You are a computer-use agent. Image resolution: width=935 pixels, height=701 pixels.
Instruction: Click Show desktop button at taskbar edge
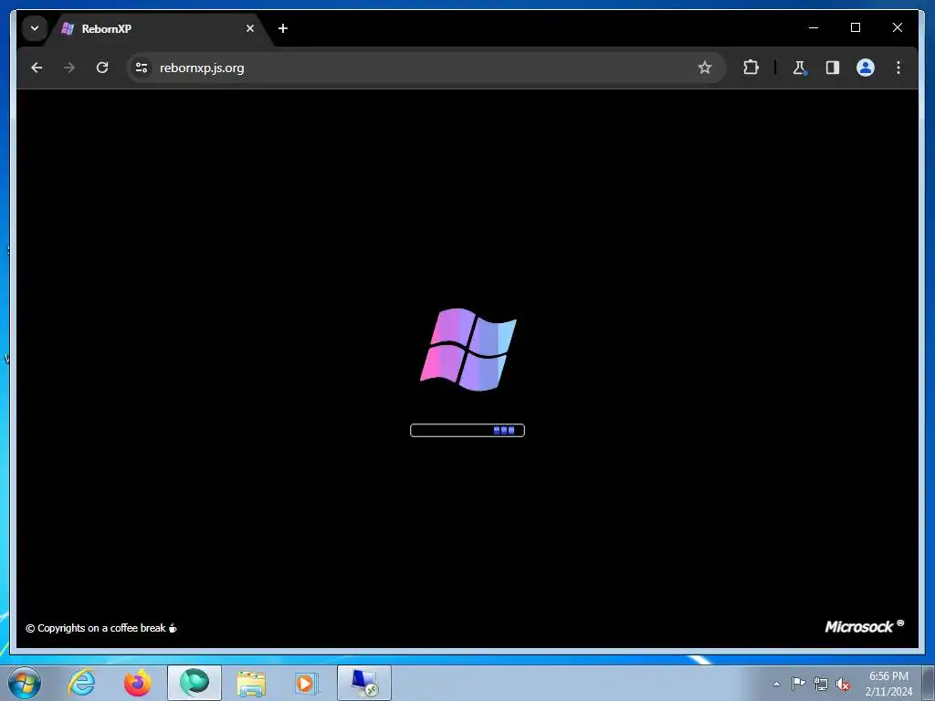[929, 683]
